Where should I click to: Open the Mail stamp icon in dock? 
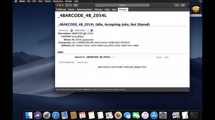click(x=64, y=115)
